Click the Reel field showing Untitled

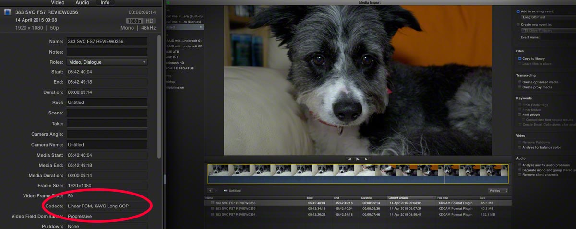coord(107,103)
